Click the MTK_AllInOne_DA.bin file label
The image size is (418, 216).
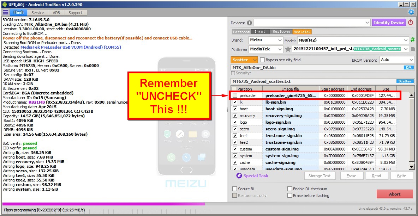(x=254, y=68)
